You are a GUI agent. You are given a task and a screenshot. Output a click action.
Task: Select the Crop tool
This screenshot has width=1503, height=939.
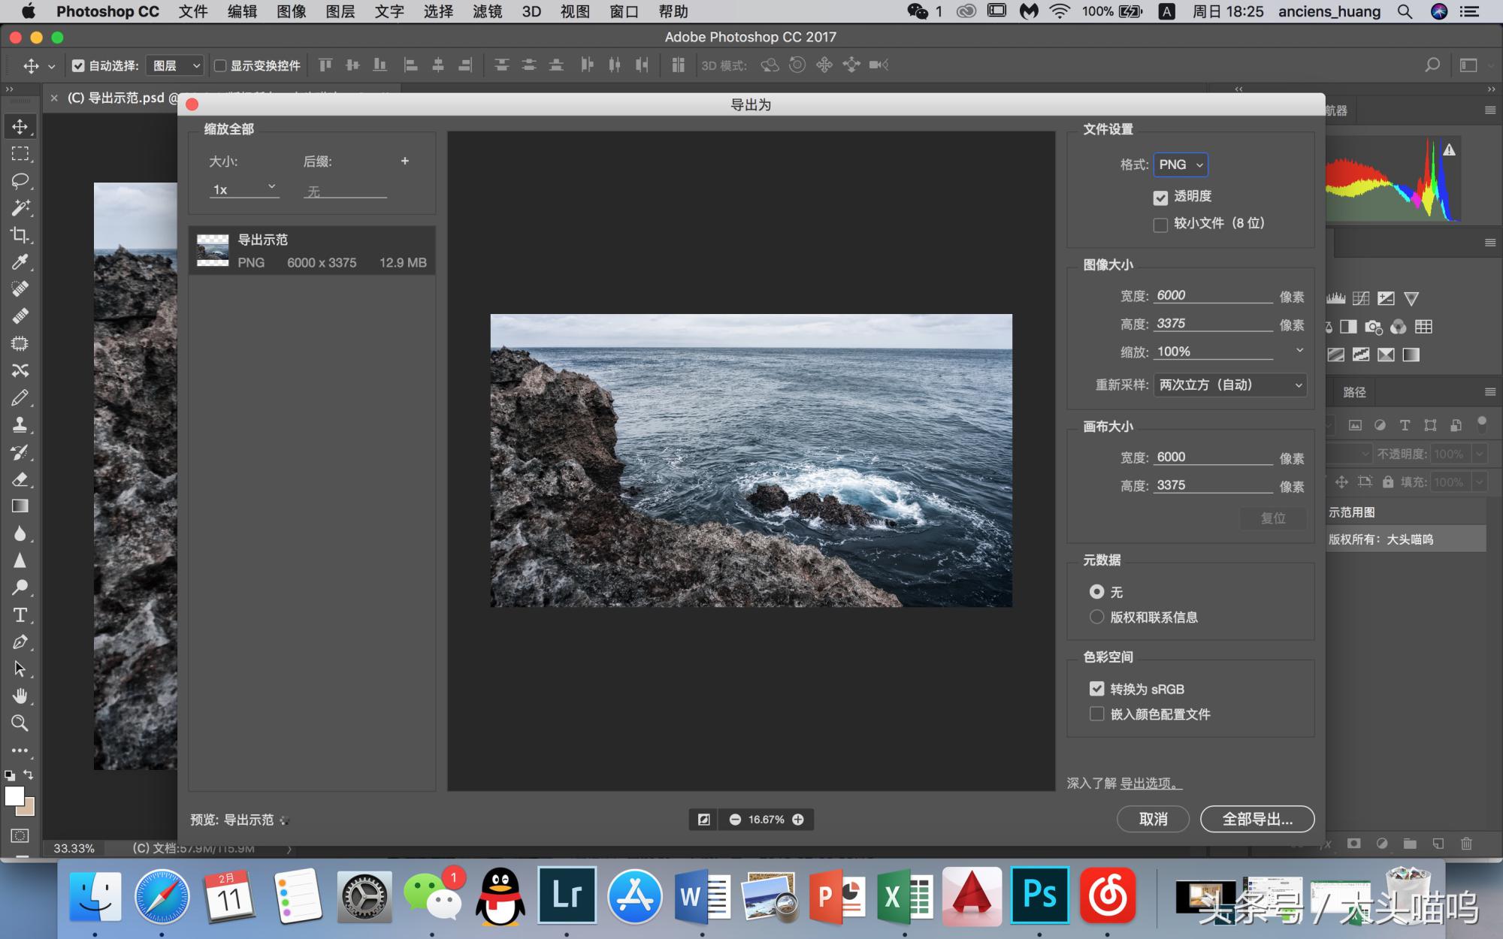(20, 235)
